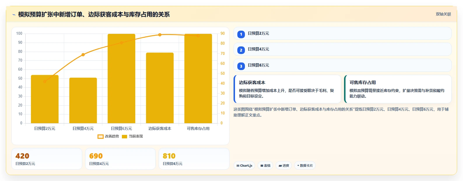Click the 边际获客成本 x-axis label

pos(160,128)
